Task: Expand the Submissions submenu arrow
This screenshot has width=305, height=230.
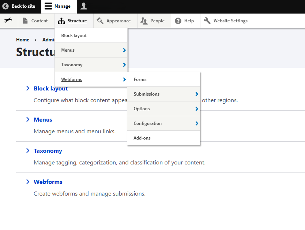Action: 197,94
